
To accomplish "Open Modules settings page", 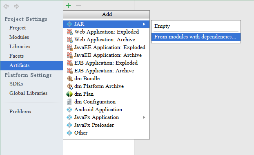I will (x=19, y=37).
